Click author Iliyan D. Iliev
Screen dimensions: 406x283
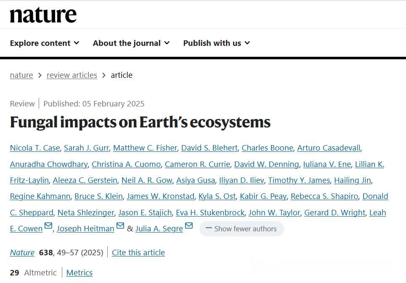pos(241,180)
